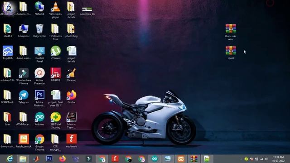The height and width of the screenshot is (163, 290).
Task: Open XAMPP from the taskbar
Action: [181, 159]
